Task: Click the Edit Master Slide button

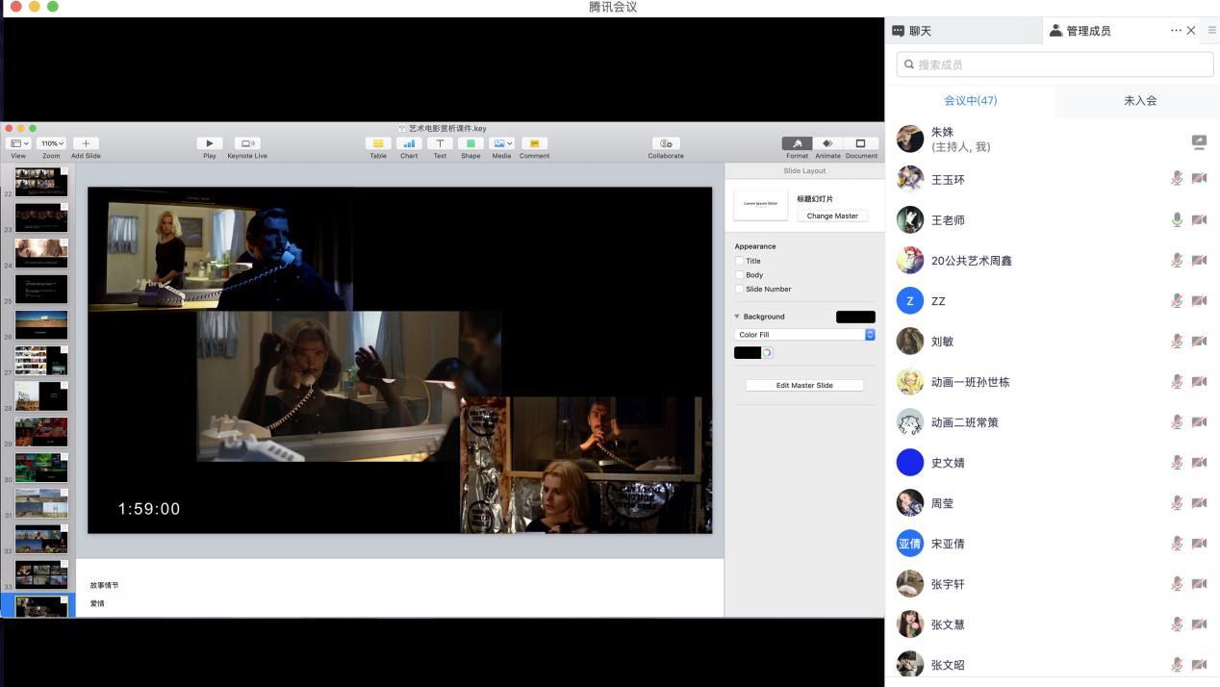Action: point(804,385)
